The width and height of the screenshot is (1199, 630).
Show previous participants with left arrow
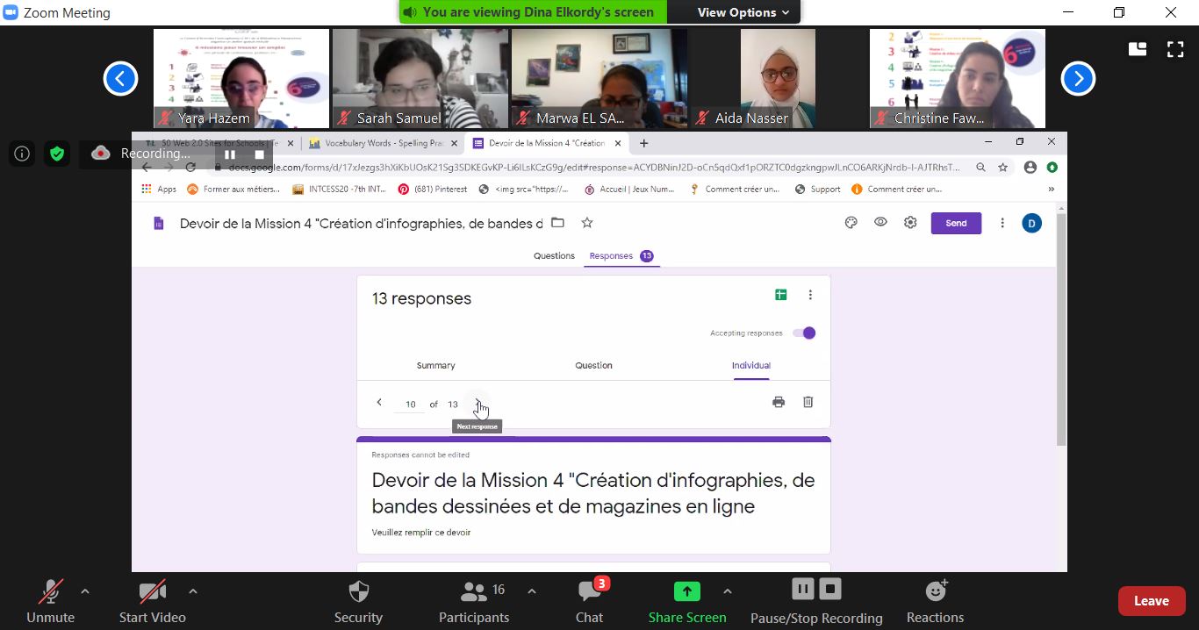120,79
